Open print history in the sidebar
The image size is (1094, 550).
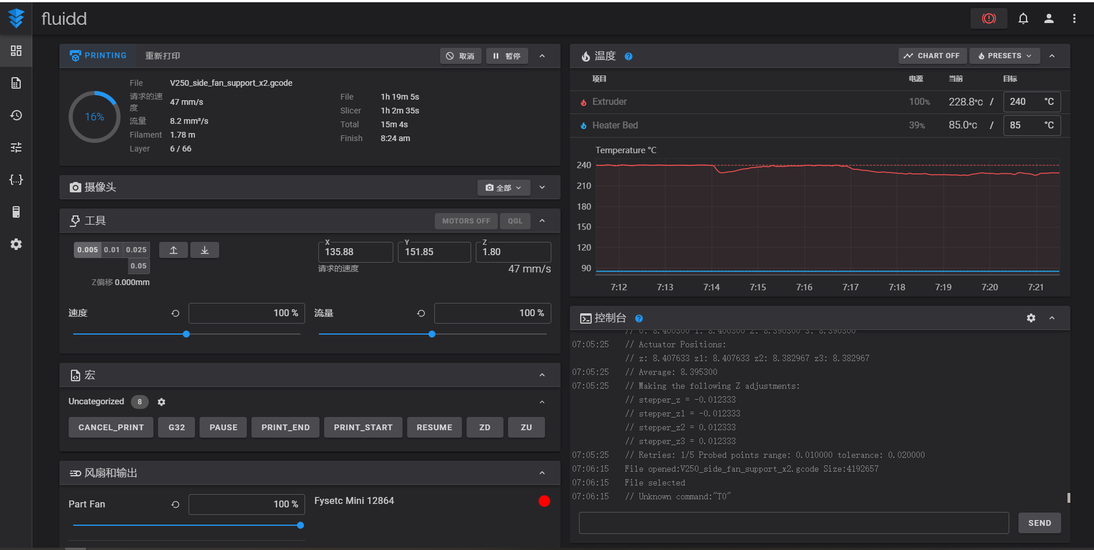point(16,115)
